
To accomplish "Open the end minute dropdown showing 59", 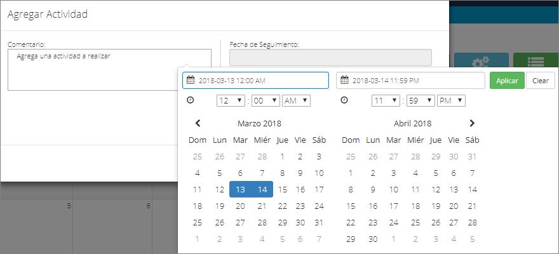I will coord(421,101).
